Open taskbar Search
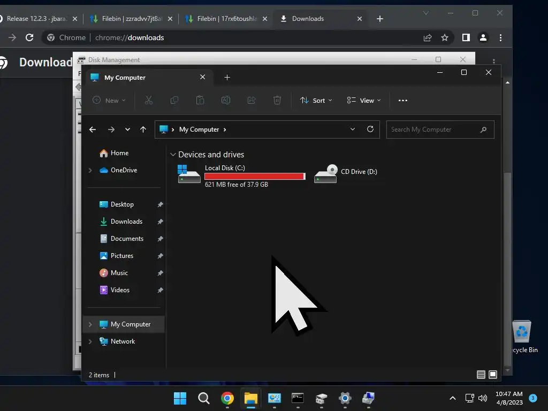The image size is (548, 411). point(204,398)
